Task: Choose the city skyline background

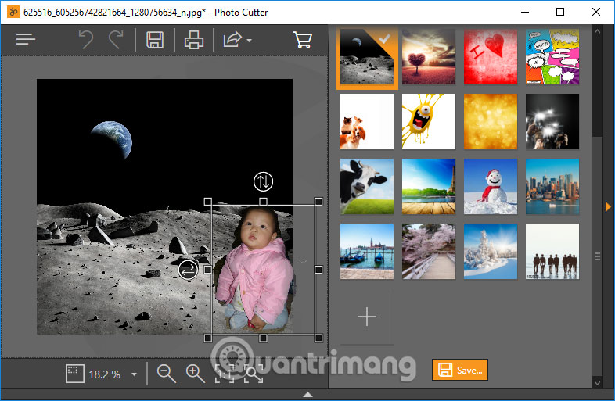Action: coord(552,187)
